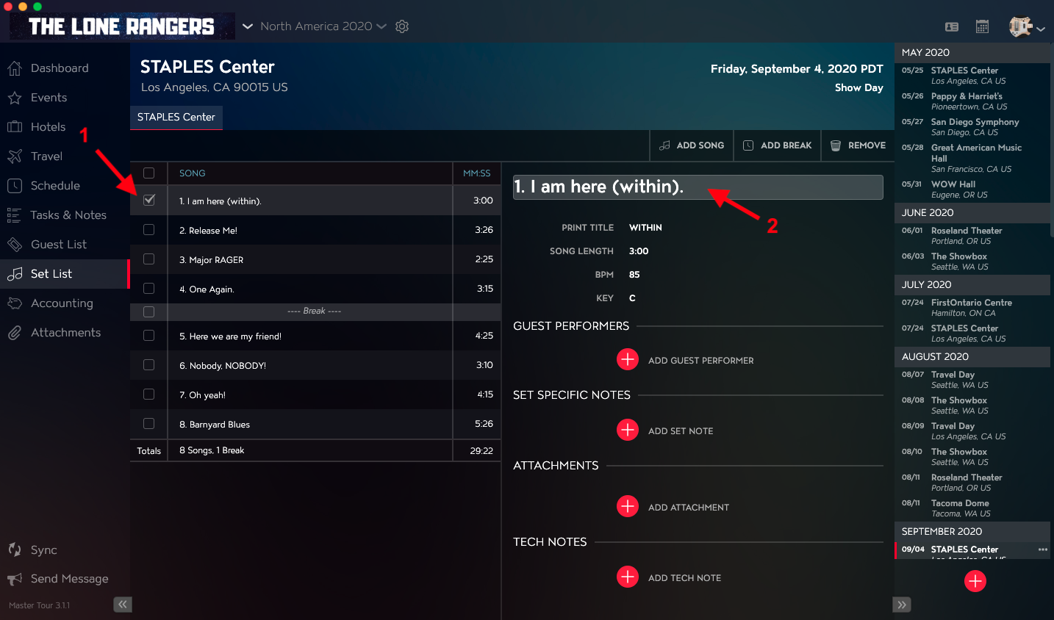Click the ID card icon in top bar
Screen dimensions: 1054x620
click(x=952, y=26)
